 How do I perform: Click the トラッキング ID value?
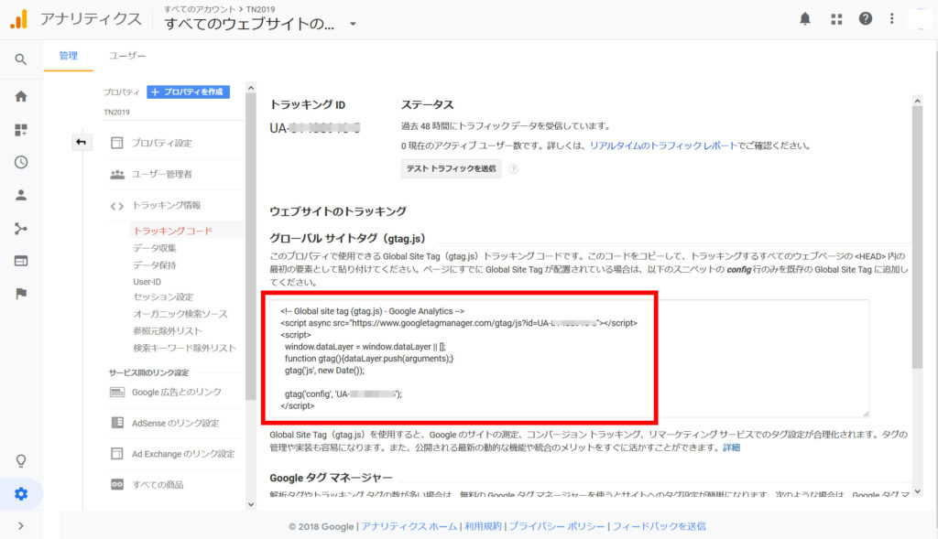pos(315,128)
